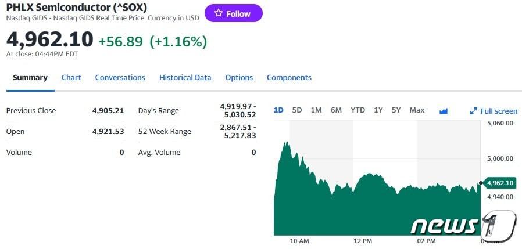Select the Summary tab
522x249 pixels.
point(30,77)
